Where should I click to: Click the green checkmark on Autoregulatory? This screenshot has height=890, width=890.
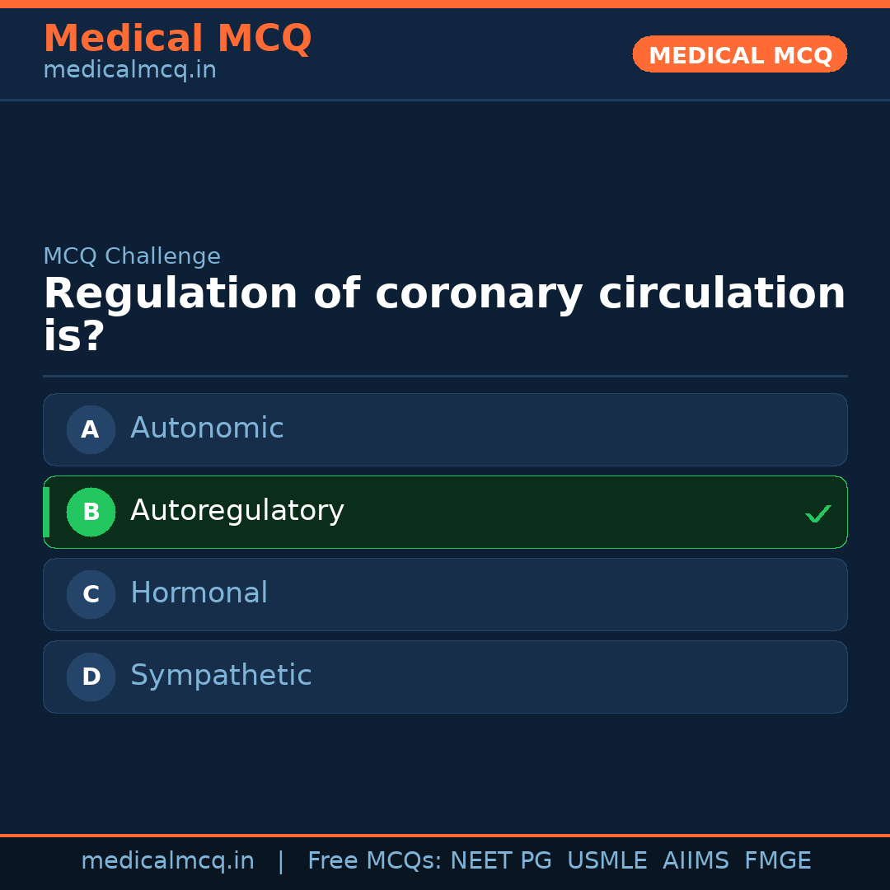click(818, 513)
